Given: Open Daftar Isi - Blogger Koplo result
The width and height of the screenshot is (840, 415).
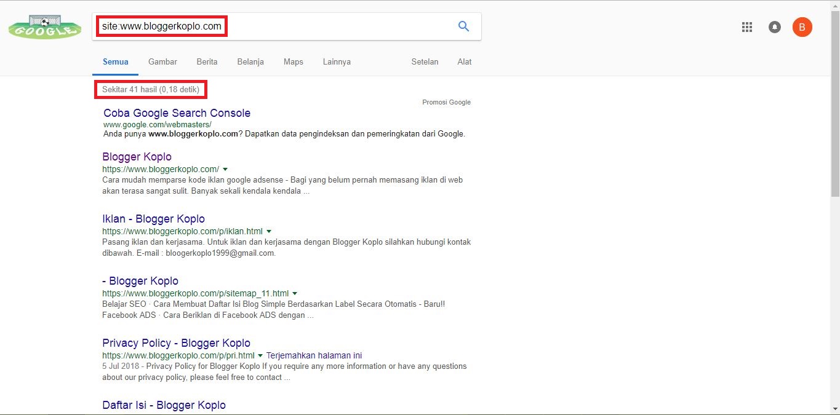Looking at the screenshot, I should [x=164, y=405].
